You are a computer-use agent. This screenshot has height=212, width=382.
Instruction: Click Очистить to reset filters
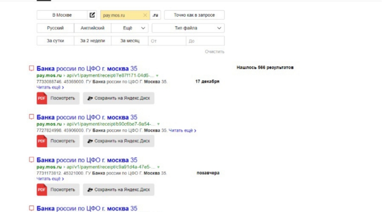(214, 52)
